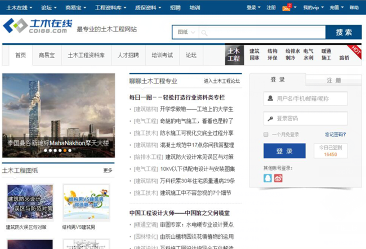Click 注册 in the top bar
The image size is (366, 249).
(x=271, y=7)
